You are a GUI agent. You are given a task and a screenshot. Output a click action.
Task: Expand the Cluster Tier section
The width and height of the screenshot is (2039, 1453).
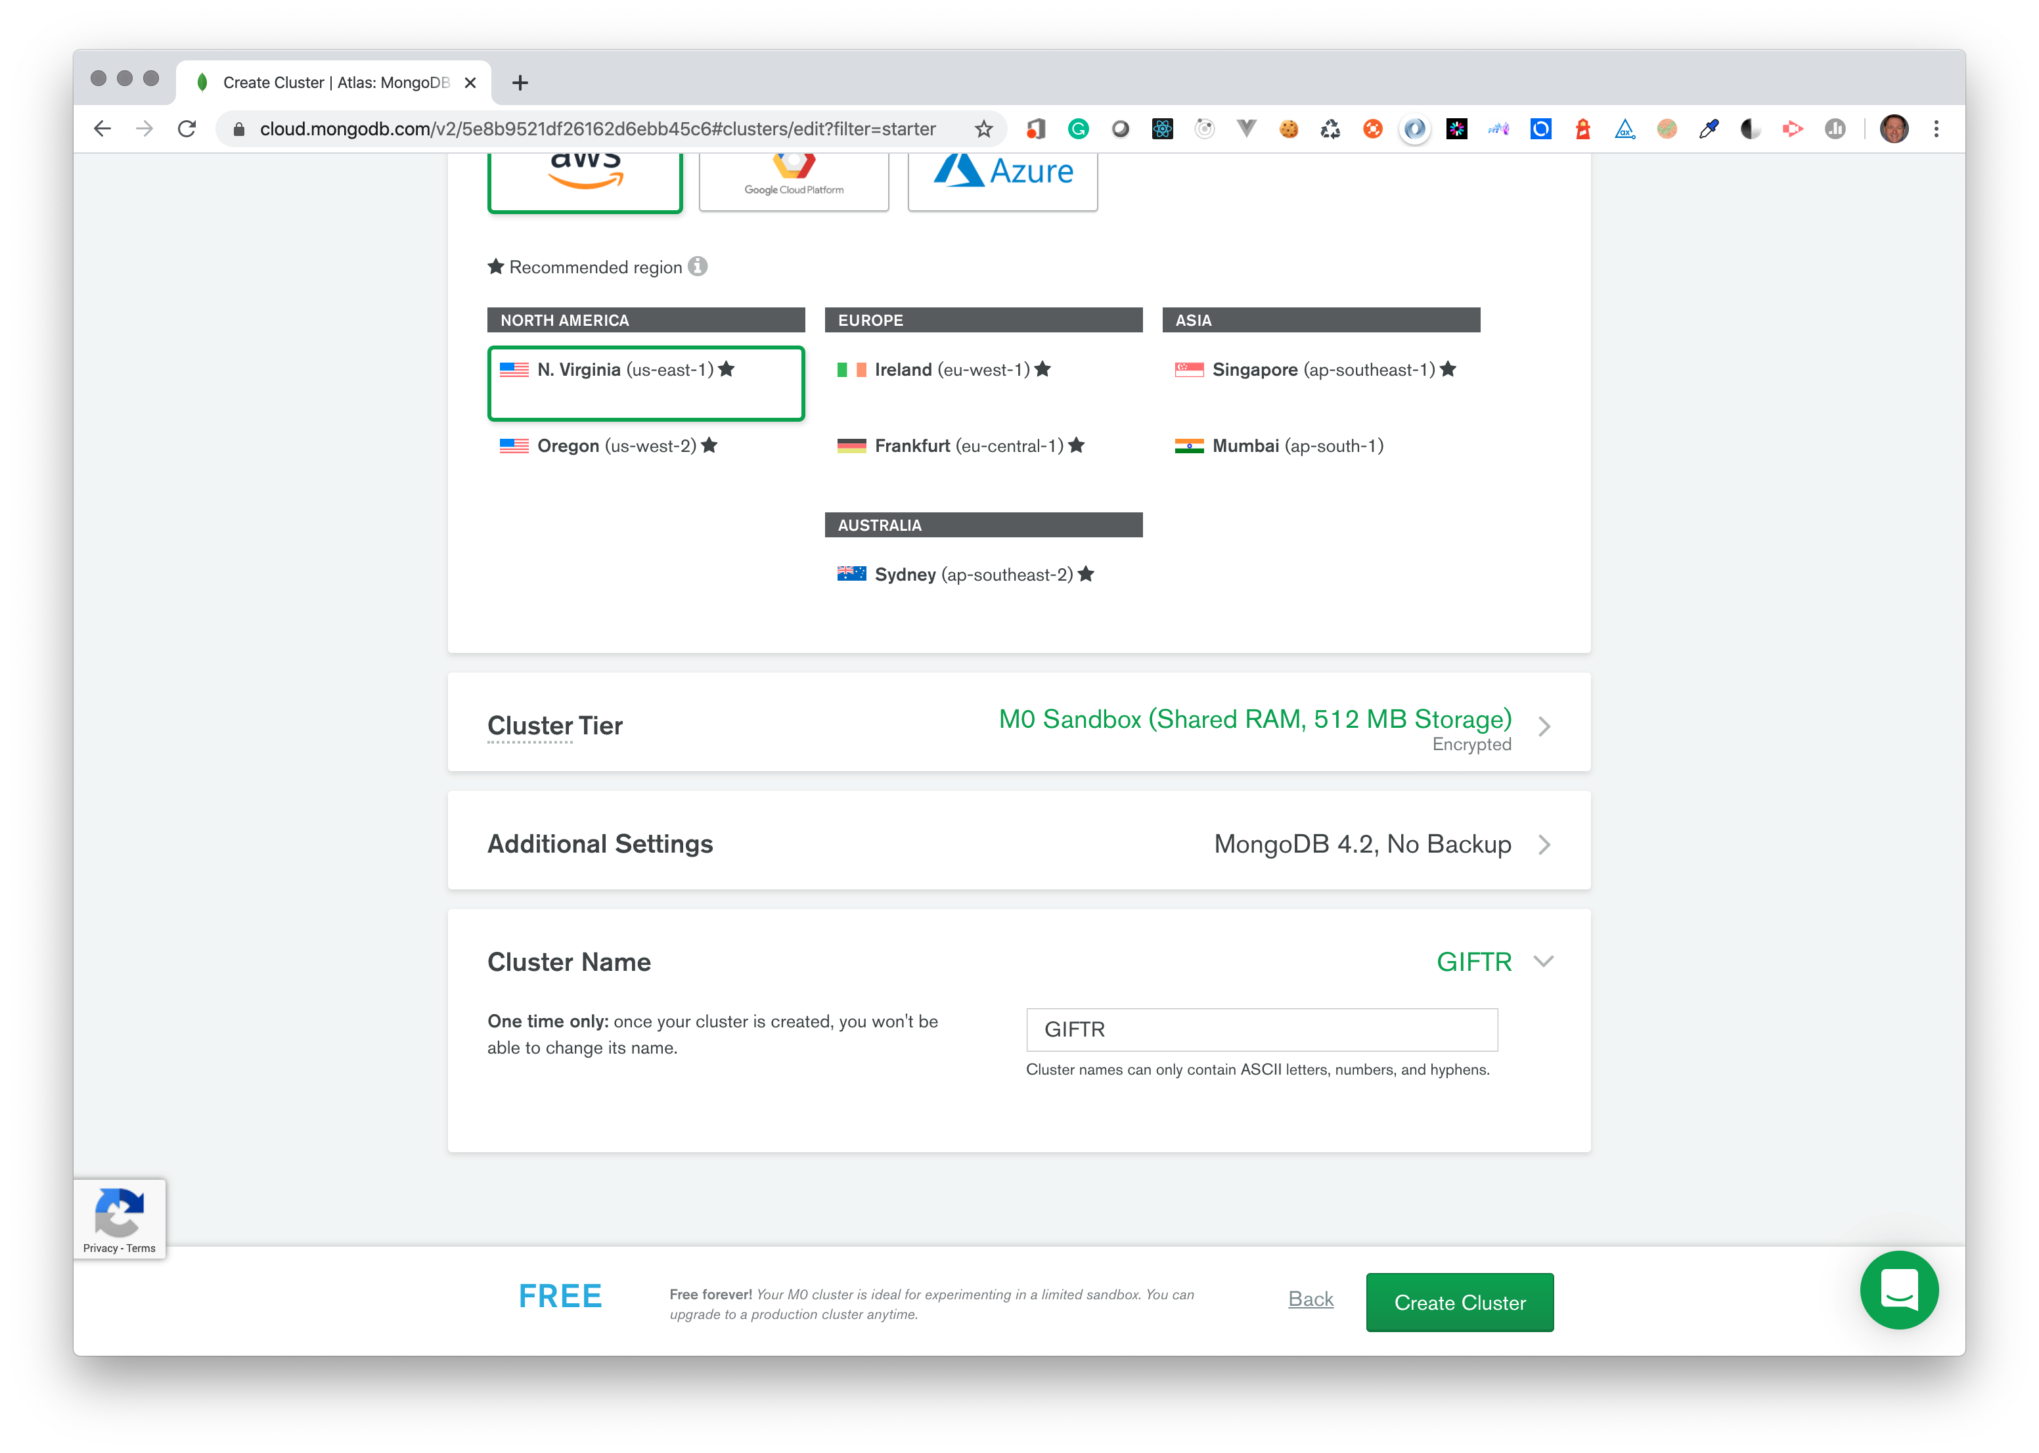tap(1546, 725)
